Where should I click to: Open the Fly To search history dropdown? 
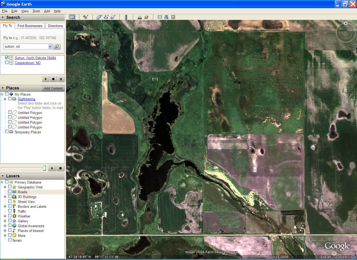pyautogui.click(x=50, y=46)
